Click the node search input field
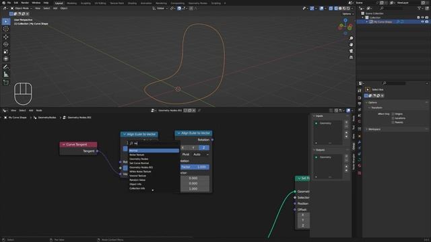431x242 pixels. pos(154,143)
